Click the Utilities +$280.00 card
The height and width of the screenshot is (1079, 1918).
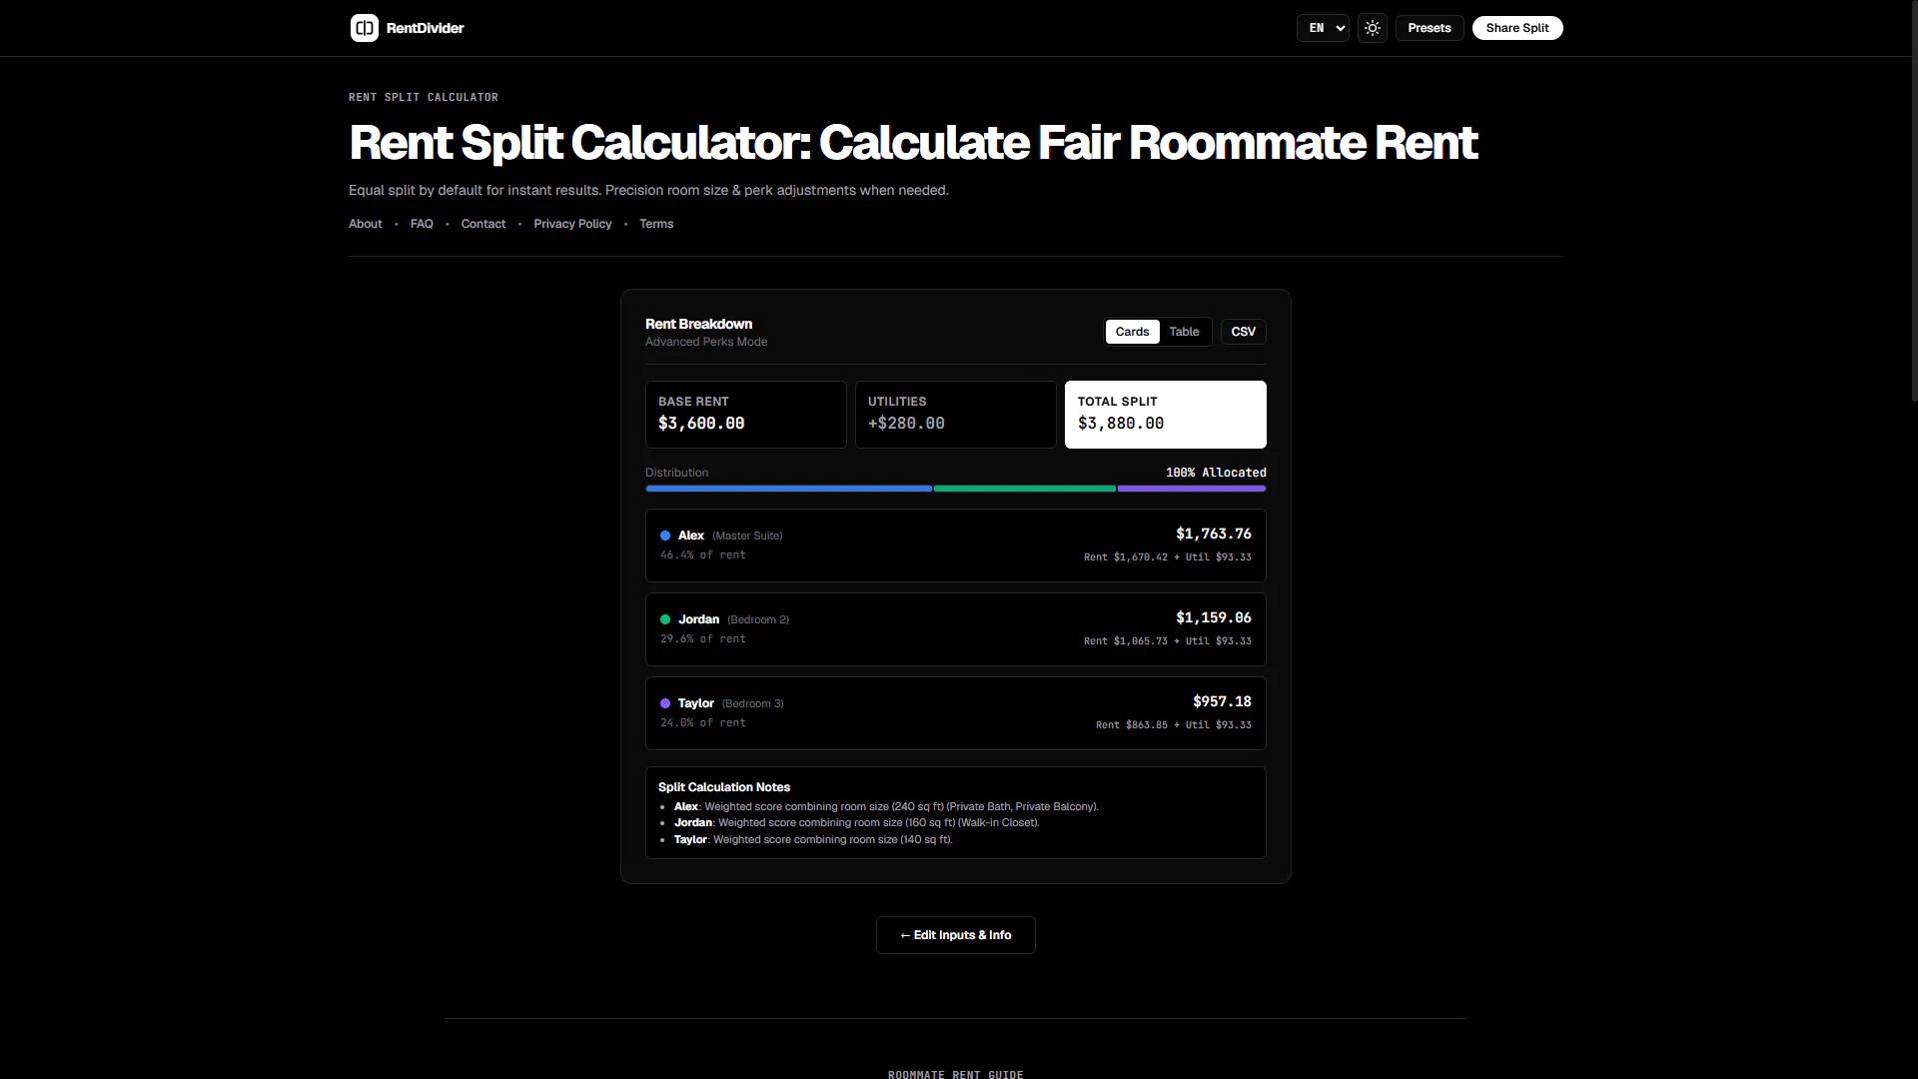[956, 415]
